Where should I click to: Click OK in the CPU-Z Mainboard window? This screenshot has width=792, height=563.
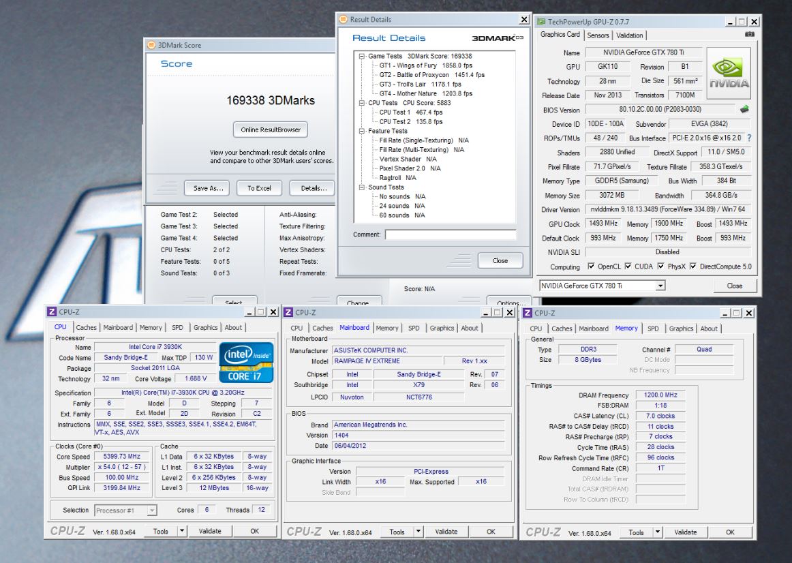[491, 532]
